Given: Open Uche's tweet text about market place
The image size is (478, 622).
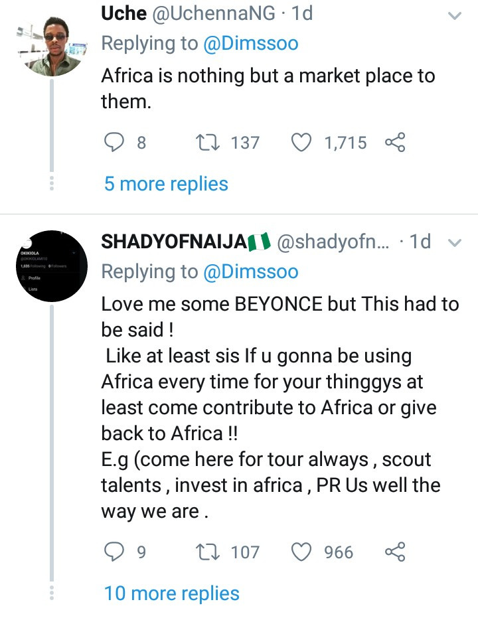Looking at the screenshot, I should tap(268, 88).
